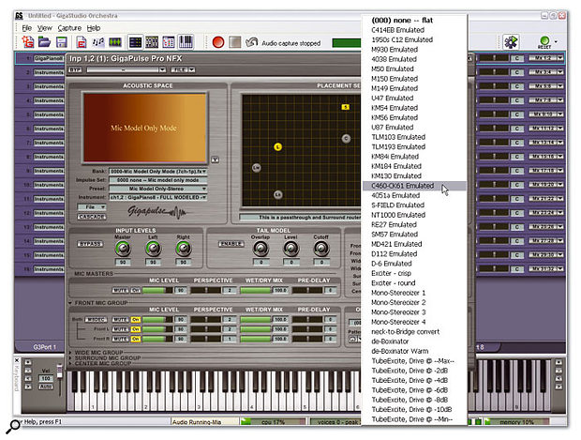Image resolution: width=581 pixels, height=440 pixels.
Task: Click the MS DEC button in Front Mic Group
Action: (96, 319)
